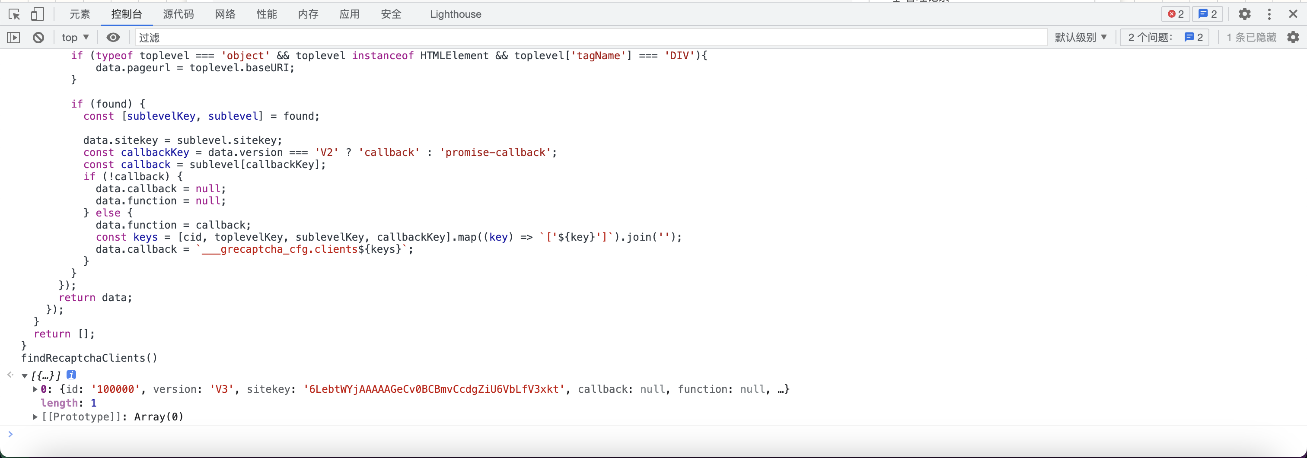Screen dimensions: 1307x458
Task: Click the data.pageurl = toplevel.baseURI line
Action: click(195, 68)
